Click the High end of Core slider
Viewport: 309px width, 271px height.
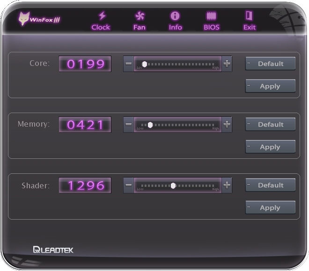coord(215,68)
